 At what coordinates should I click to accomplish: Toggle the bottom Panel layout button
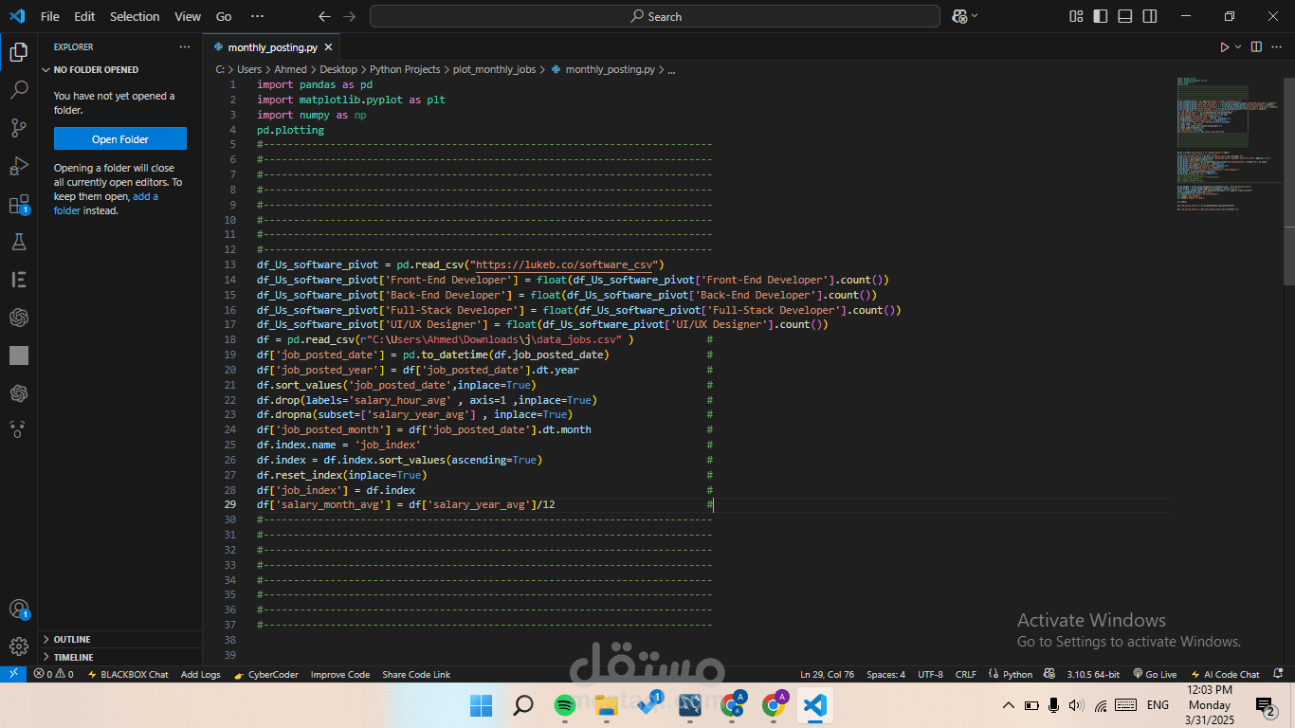coord(1125,16)
